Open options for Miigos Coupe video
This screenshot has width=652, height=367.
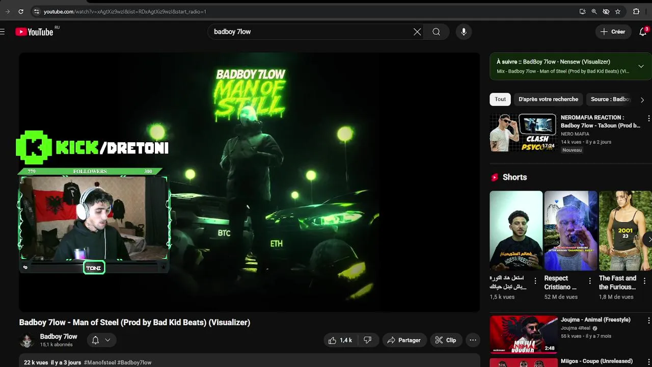648,362
